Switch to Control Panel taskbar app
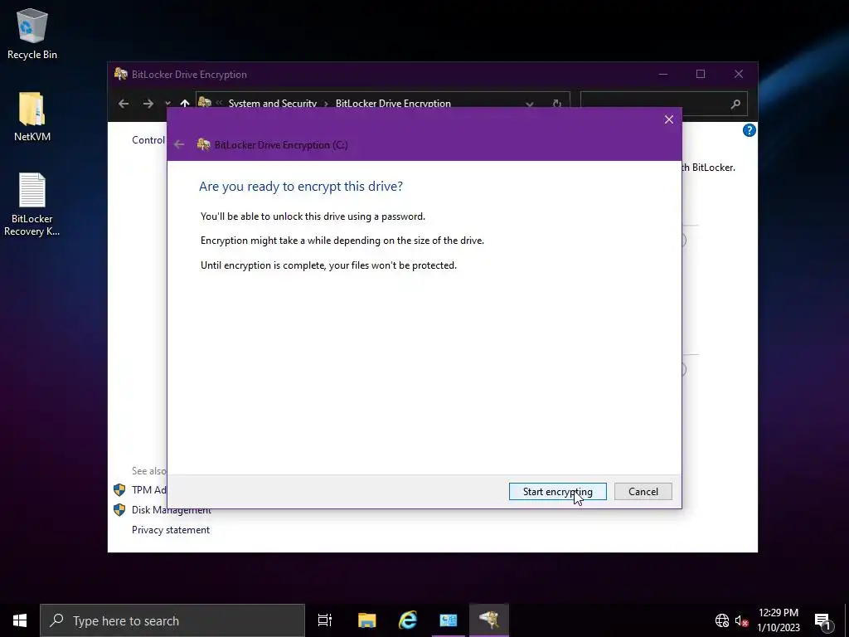The height and width of the screenshot is (637, 849). click(449, 620)
